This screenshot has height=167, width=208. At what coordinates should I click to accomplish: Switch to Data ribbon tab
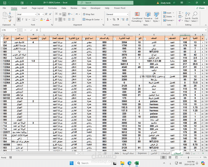[x=64, y=8]
